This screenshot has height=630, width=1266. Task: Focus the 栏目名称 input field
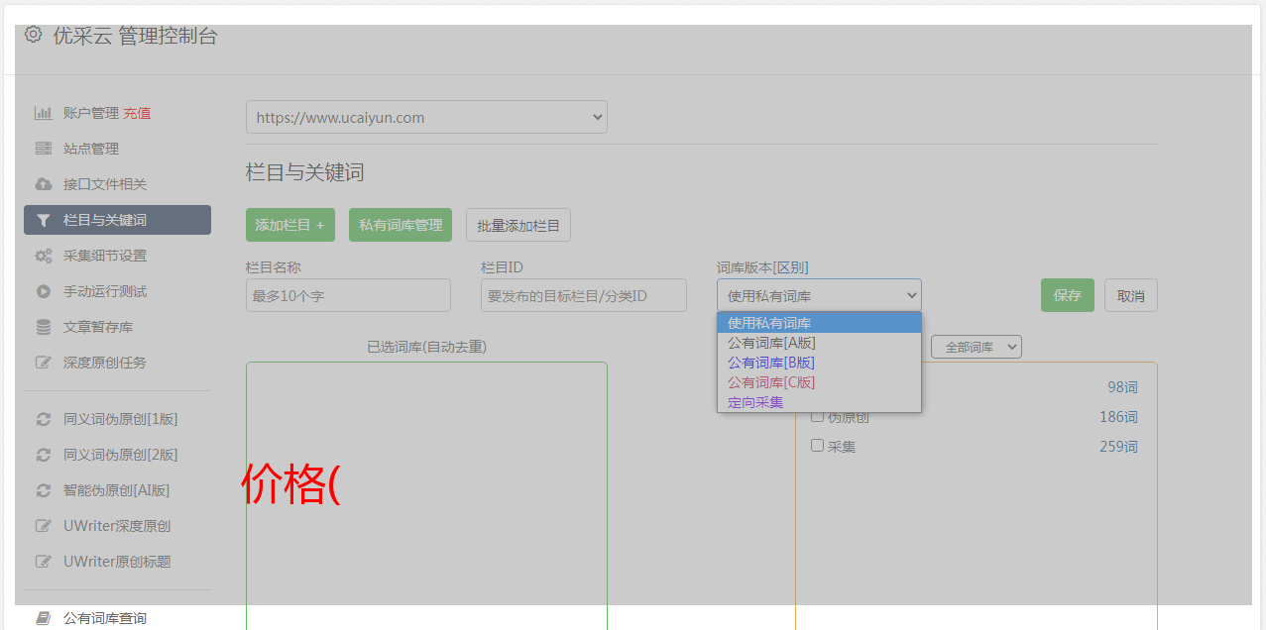coord(348,295)
